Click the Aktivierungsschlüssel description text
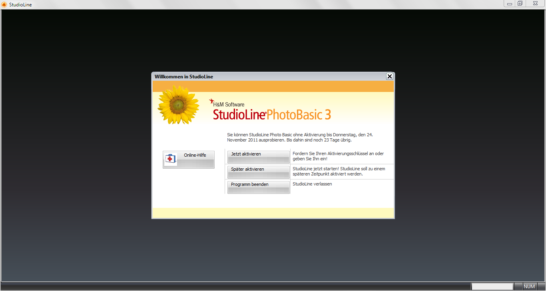The image size is (546, 291). (338, 156)
